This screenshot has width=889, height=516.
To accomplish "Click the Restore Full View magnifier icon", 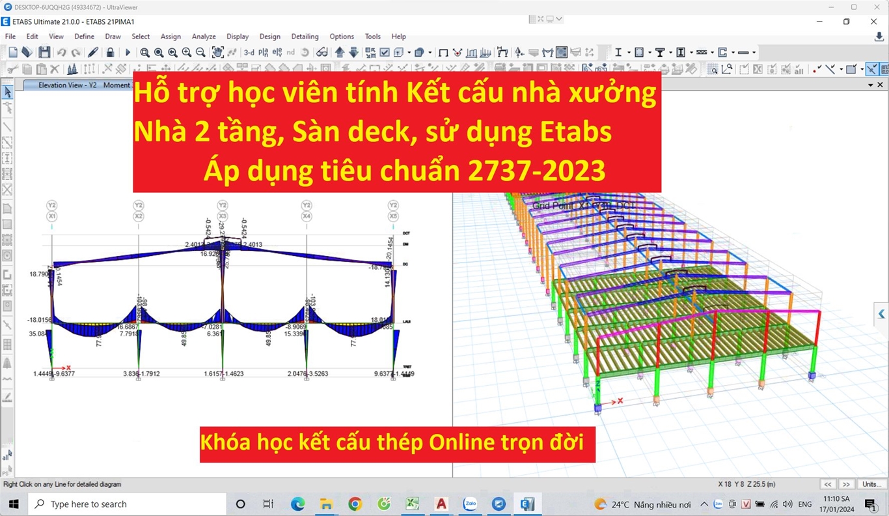I will point(159,52).
